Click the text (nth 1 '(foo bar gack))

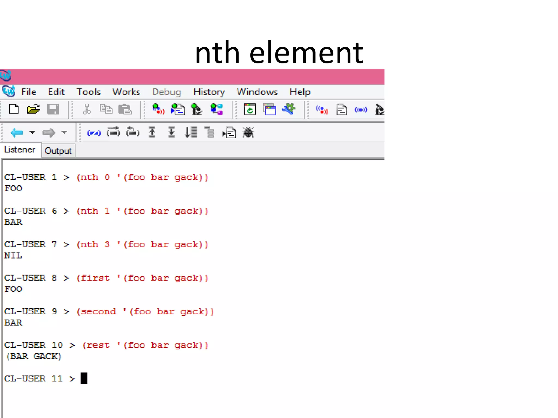point(142,211)
